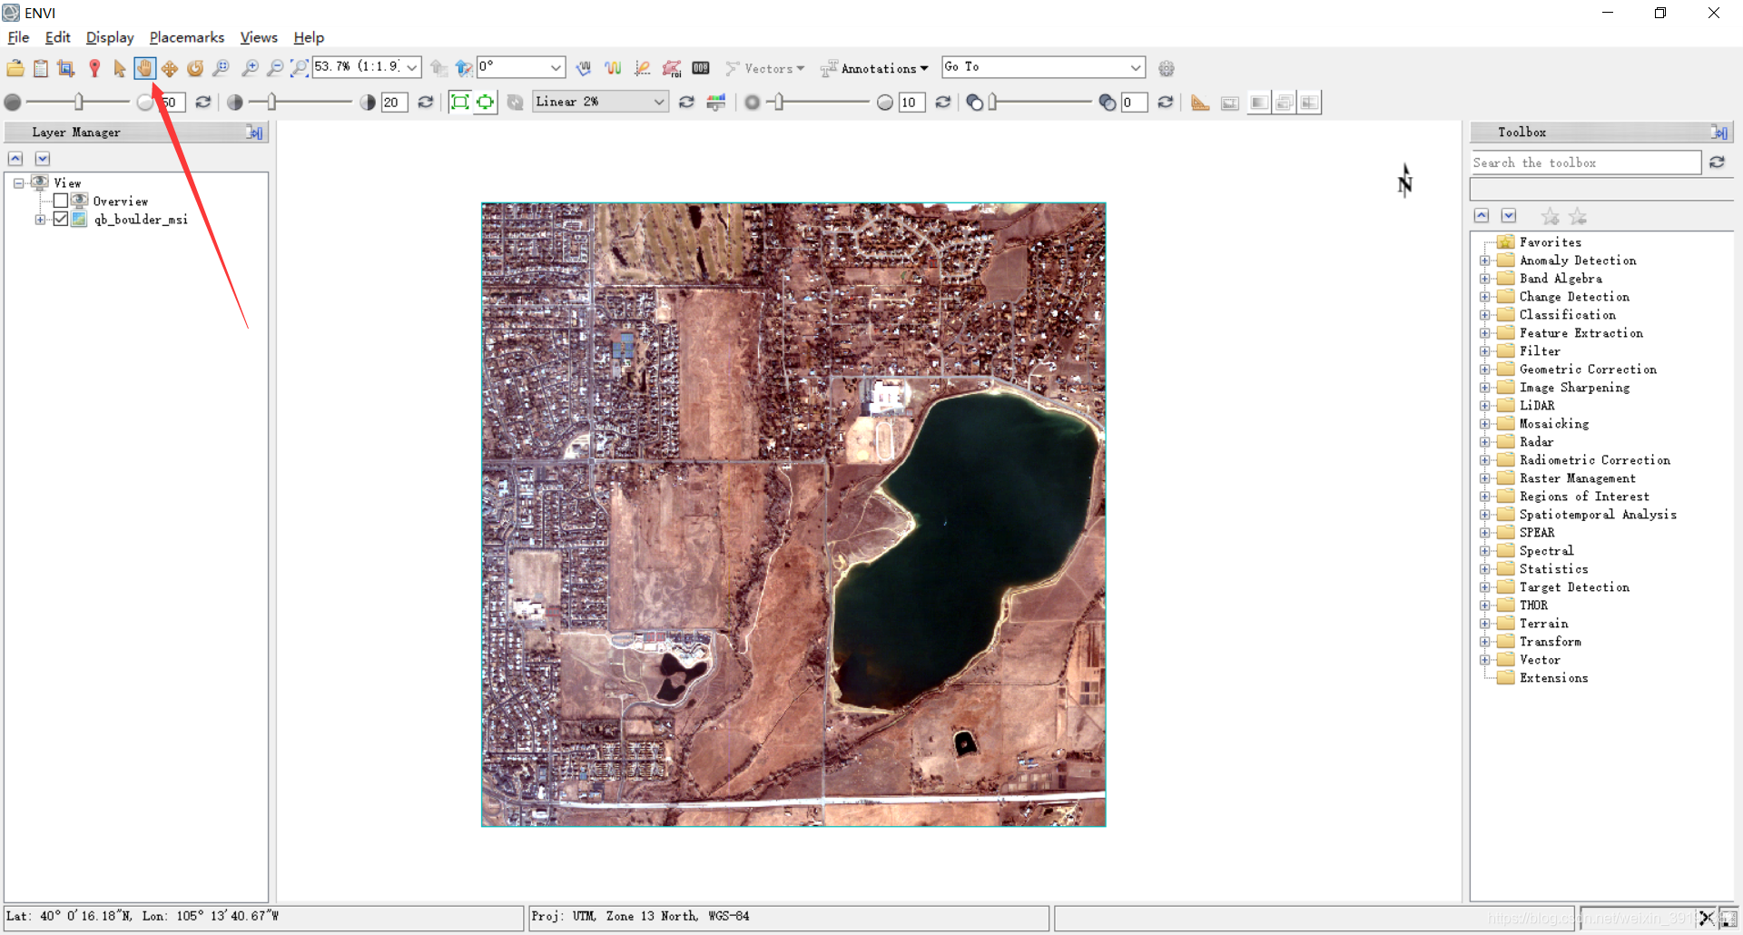Zoom out using the minus magnifier
Image resolution: width=1743 pixels, height=935 pixels.
[x=275, y=68]
